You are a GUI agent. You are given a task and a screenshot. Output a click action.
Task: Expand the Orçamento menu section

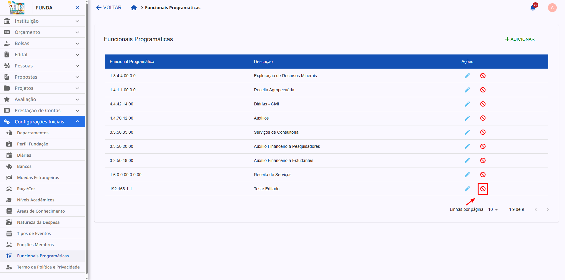[43, 32]
